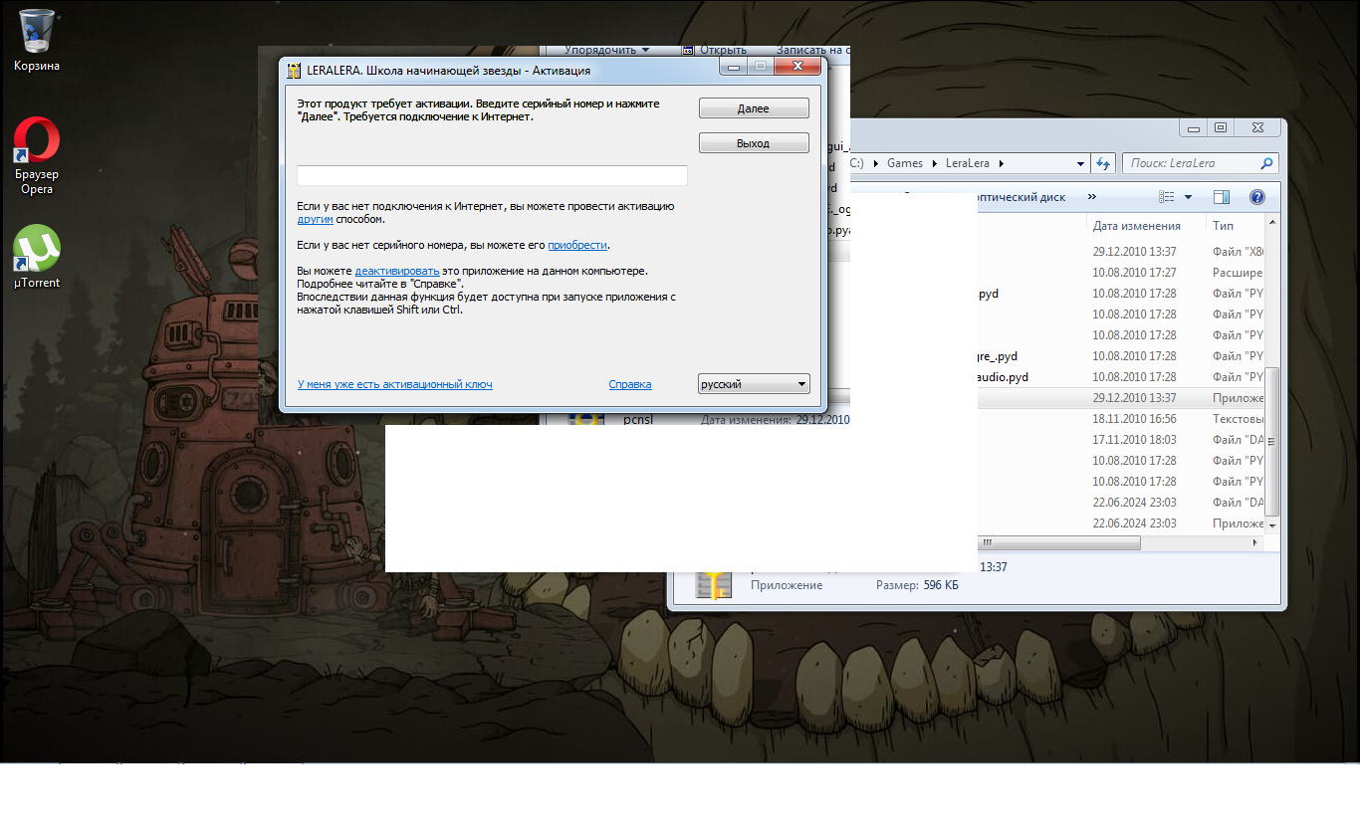
Task: Open the view options dropdown arrow
Action: [x=1188, y=197]
